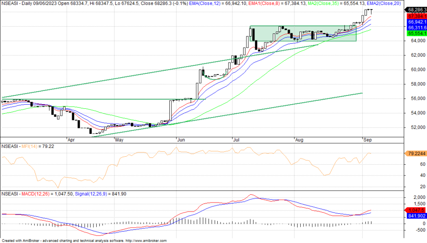The width and height of the screenshot is (427, 243).
Task: Click the blue 841.902 Signal value tag
Action: click(416, 216)
